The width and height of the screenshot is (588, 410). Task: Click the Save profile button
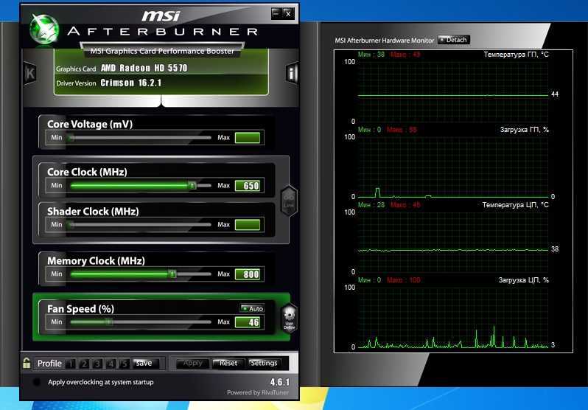[x=146, y=363]
